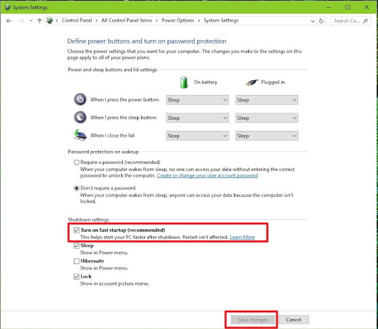
Task: Open the chevron after All Control Panel Items
Action: tap(157, 21)
